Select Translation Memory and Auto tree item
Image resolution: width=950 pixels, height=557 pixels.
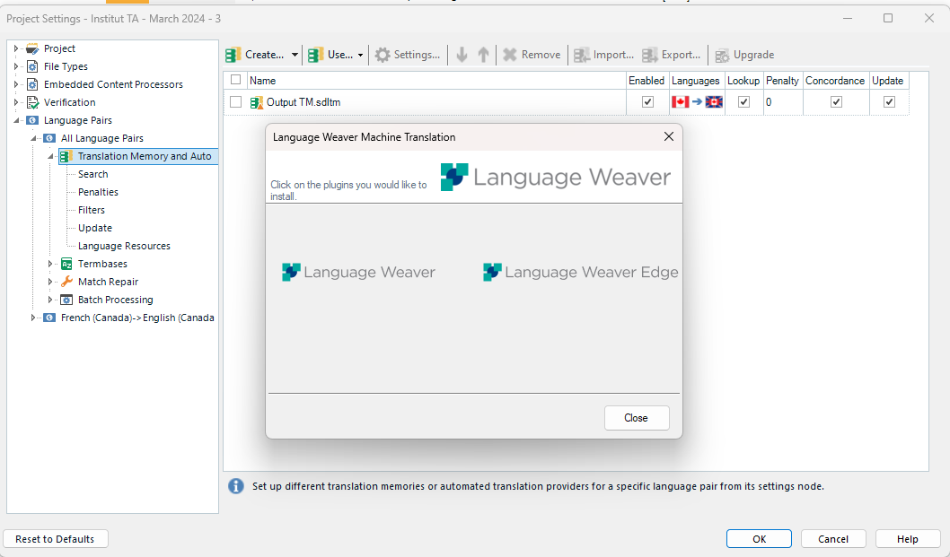pyautogui.click(x=145, y=156)
